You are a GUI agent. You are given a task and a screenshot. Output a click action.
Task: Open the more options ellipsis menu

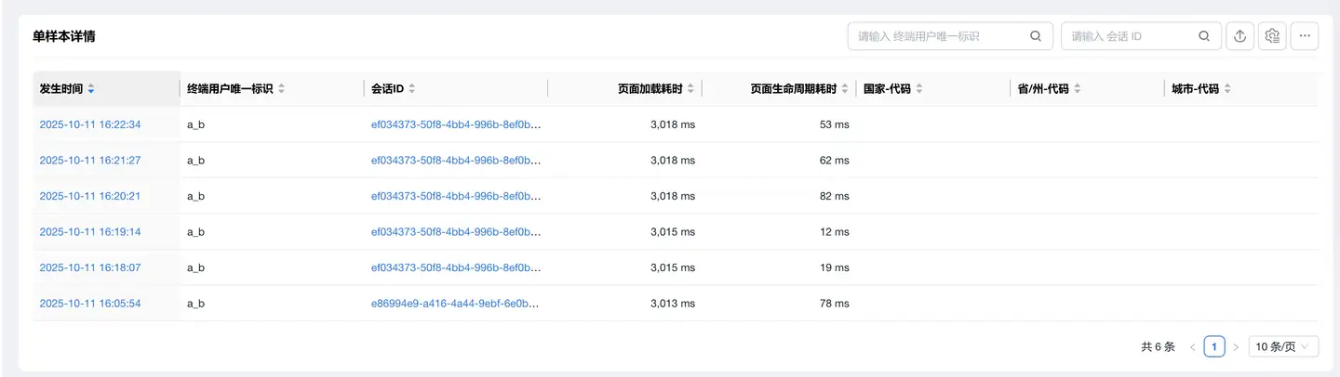[1305, 36]
